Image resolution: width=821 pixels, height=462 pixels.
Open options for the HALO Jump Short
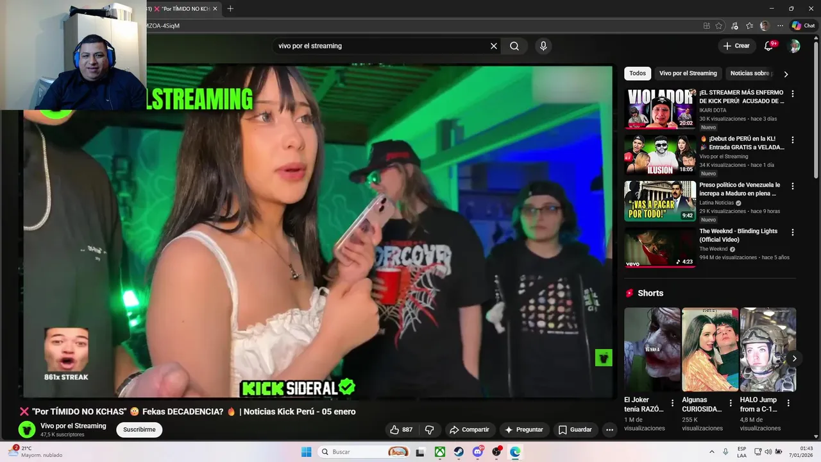(788, 404)
